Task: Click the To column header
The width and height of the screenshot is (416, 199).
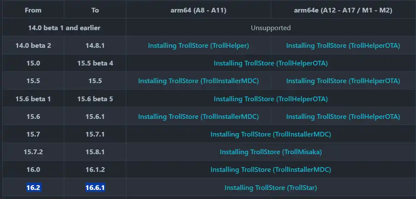Action: click(95, 10)
